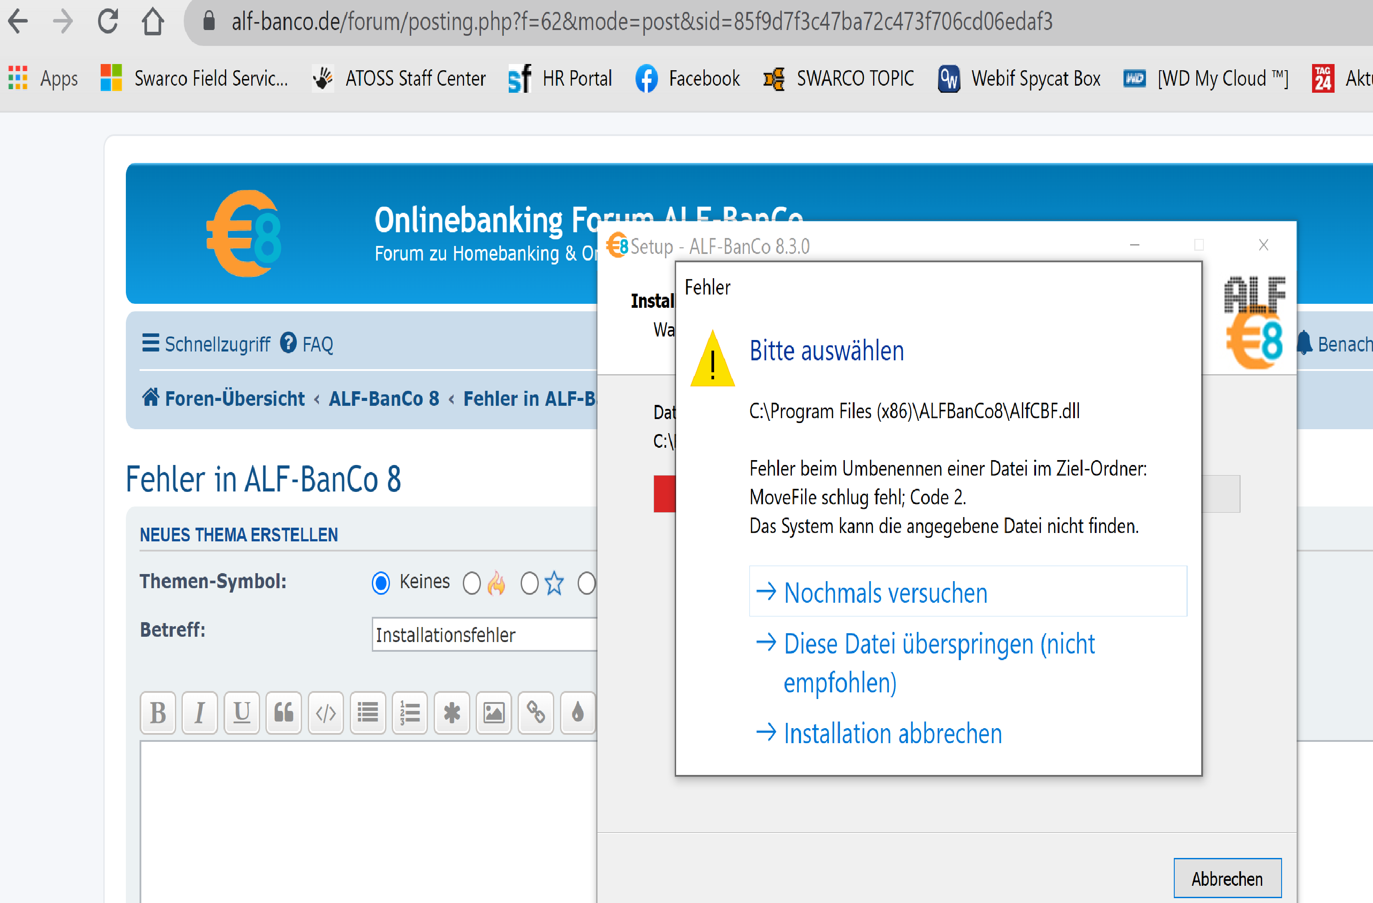Click the AlfCBF.dll file path text
Image resolution: width=1373 pixels, height=903 pixels.
tap(914, 411)
